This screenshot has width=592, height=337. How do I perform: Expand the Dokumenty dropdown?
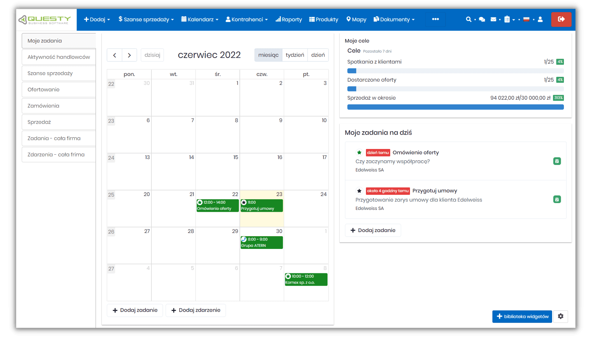tap(394, 19)
